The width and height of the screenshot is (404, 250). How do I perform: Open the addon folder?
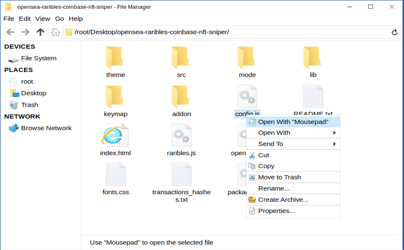181,97
